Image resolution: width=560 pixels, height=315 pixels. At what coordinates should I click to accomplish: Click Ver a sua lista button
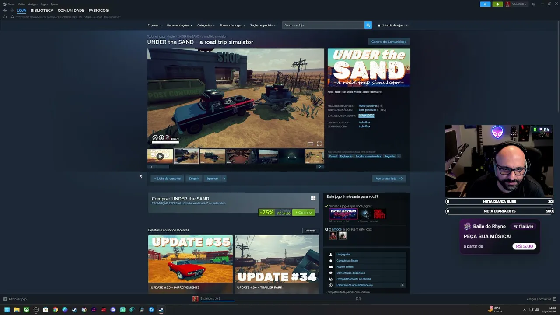pyautogui.click(x=389, y=178)
